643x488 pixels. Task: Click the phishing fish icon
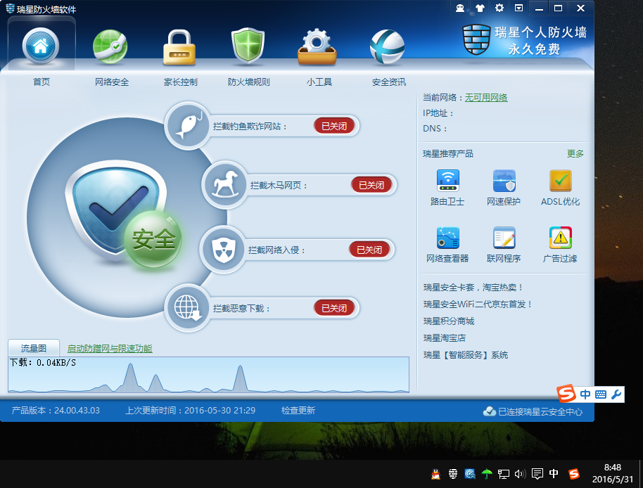(x=189, y=125)
